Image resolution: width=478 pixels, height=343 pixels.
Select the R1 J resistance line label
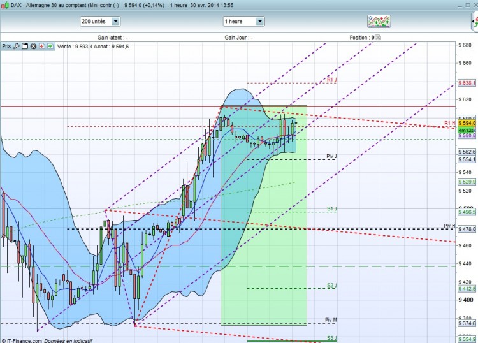pyautogui.click(x=331, y=80)
